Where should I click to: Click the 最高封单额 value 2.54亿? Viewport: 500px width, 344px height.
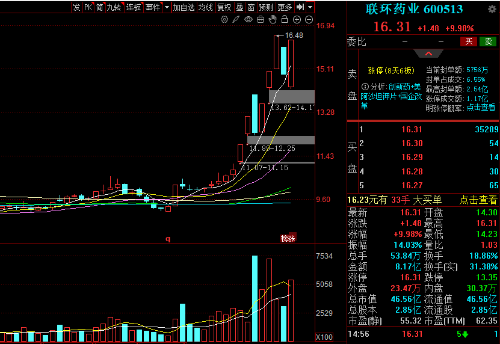pos(477,89)
